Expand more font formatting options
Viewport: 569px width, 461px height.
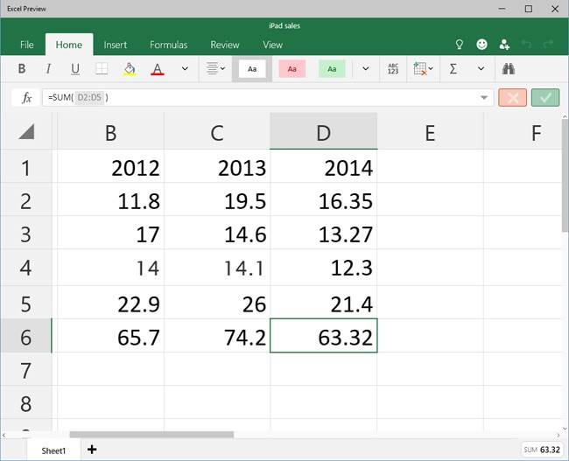[x=185, y=68]
